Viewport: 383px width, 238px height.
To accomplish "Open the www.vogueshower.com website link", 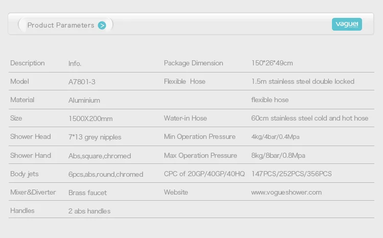I will click(286, 193).
